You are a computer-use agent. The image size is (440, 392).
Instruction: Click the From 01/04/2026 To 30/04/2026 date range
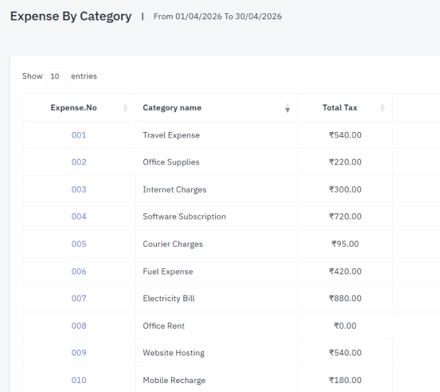pyautogui.click(x=217, y=17)
